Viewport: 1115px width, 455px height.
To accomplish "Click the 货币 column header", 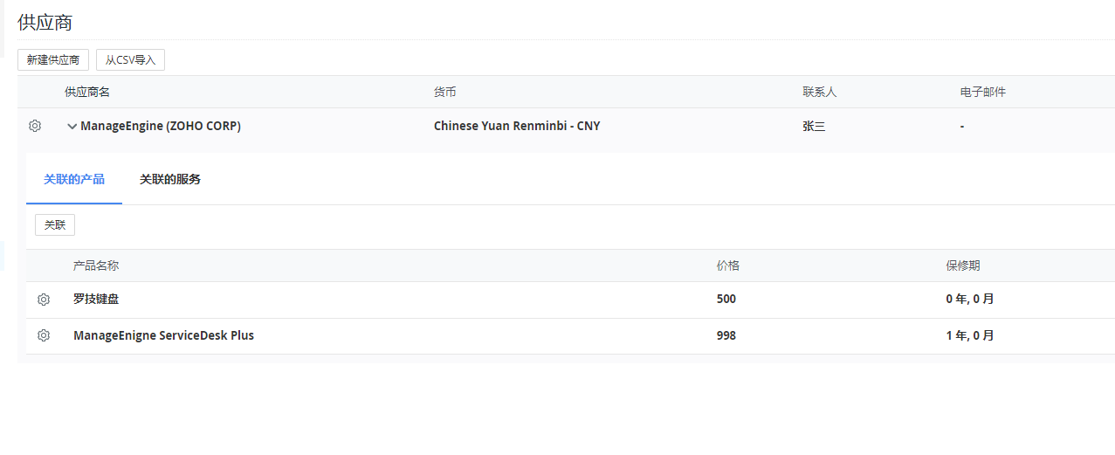I will 445,92.
